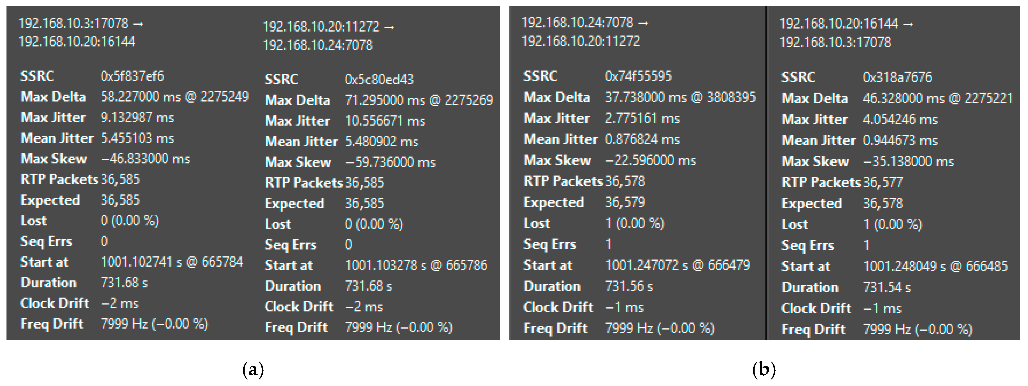Viewport: 1028px width, 386px height.
Task: Select the 192.168.10.20:11272 stream header
Action: click(x=328, y=36)
